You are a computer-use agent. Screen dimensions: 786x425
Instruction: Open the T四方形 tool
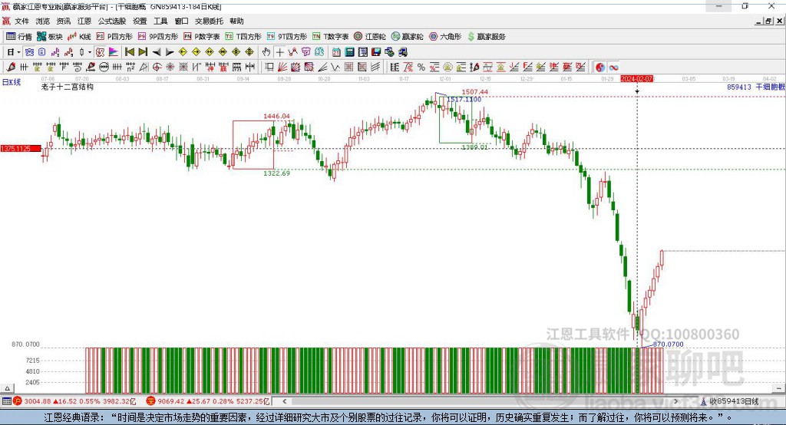[x=243, y=37]
